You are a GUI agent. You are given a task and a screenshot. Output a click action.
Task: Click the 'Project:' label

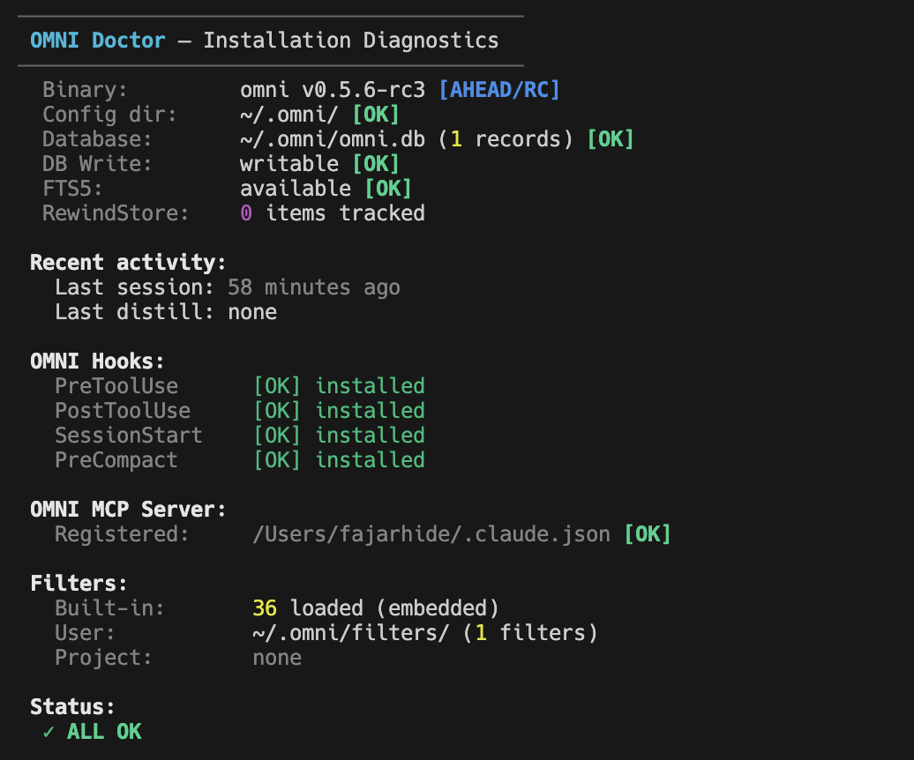103,658
